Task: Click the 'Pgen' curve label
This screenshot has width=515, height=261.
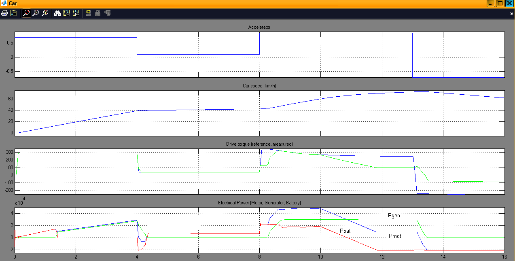Action: click(x=394, y=216)
